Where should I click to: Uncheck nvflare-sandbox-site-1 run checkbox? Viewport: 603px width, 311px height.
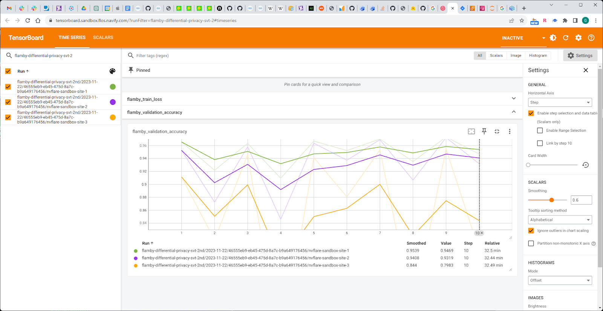8,87
